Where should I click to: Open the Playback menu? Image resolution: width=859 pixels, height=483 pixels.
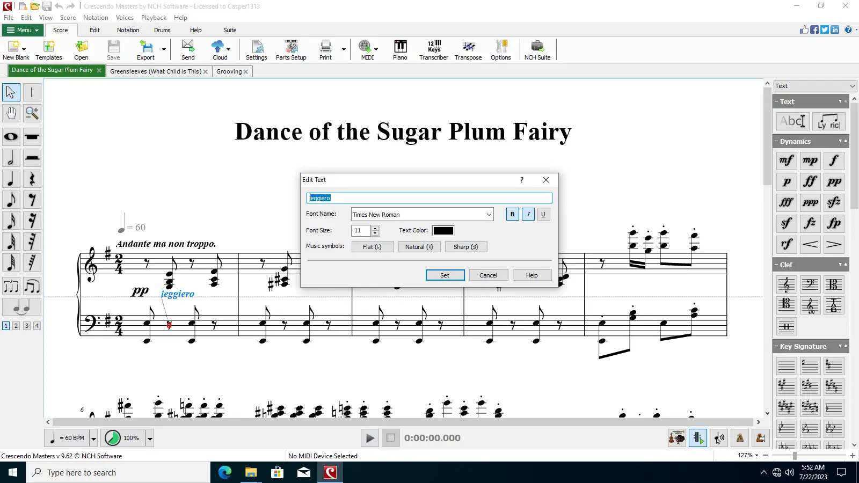tap(154, 18)
